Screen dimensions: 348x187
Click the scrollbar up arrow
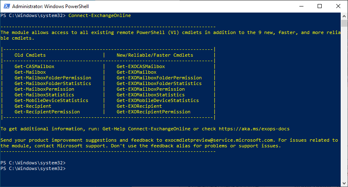pyautogui.click(x=344, y=16)
